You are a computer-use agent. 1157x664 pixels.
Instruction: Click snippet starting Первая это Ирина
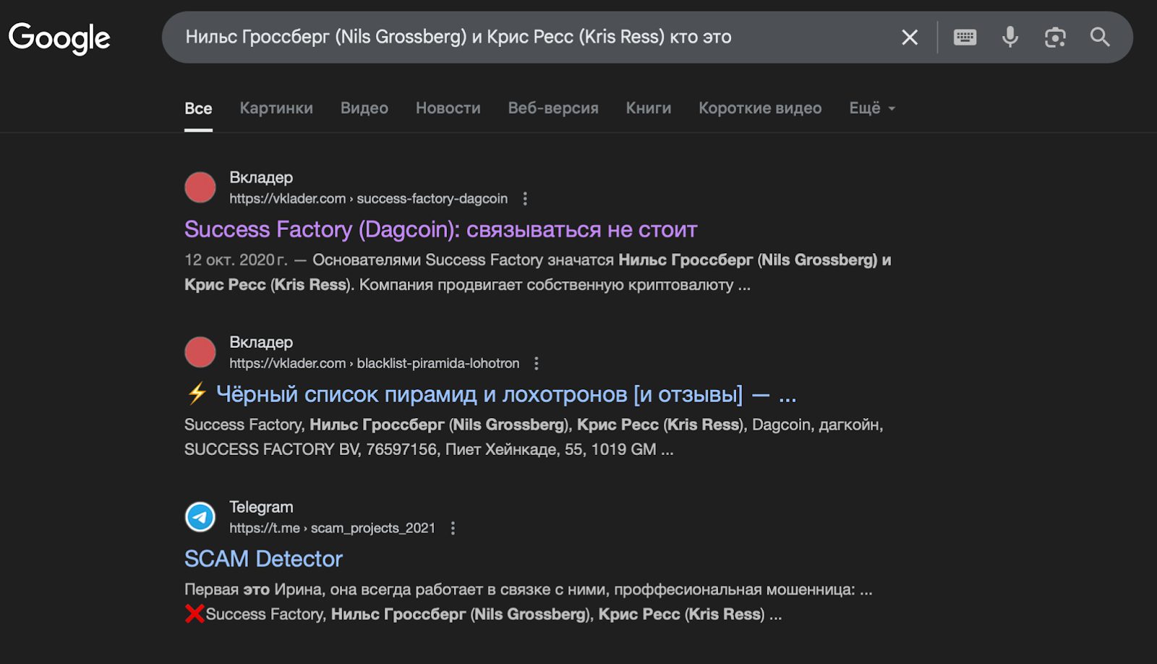pyautogui.click(x=528, y=589)
